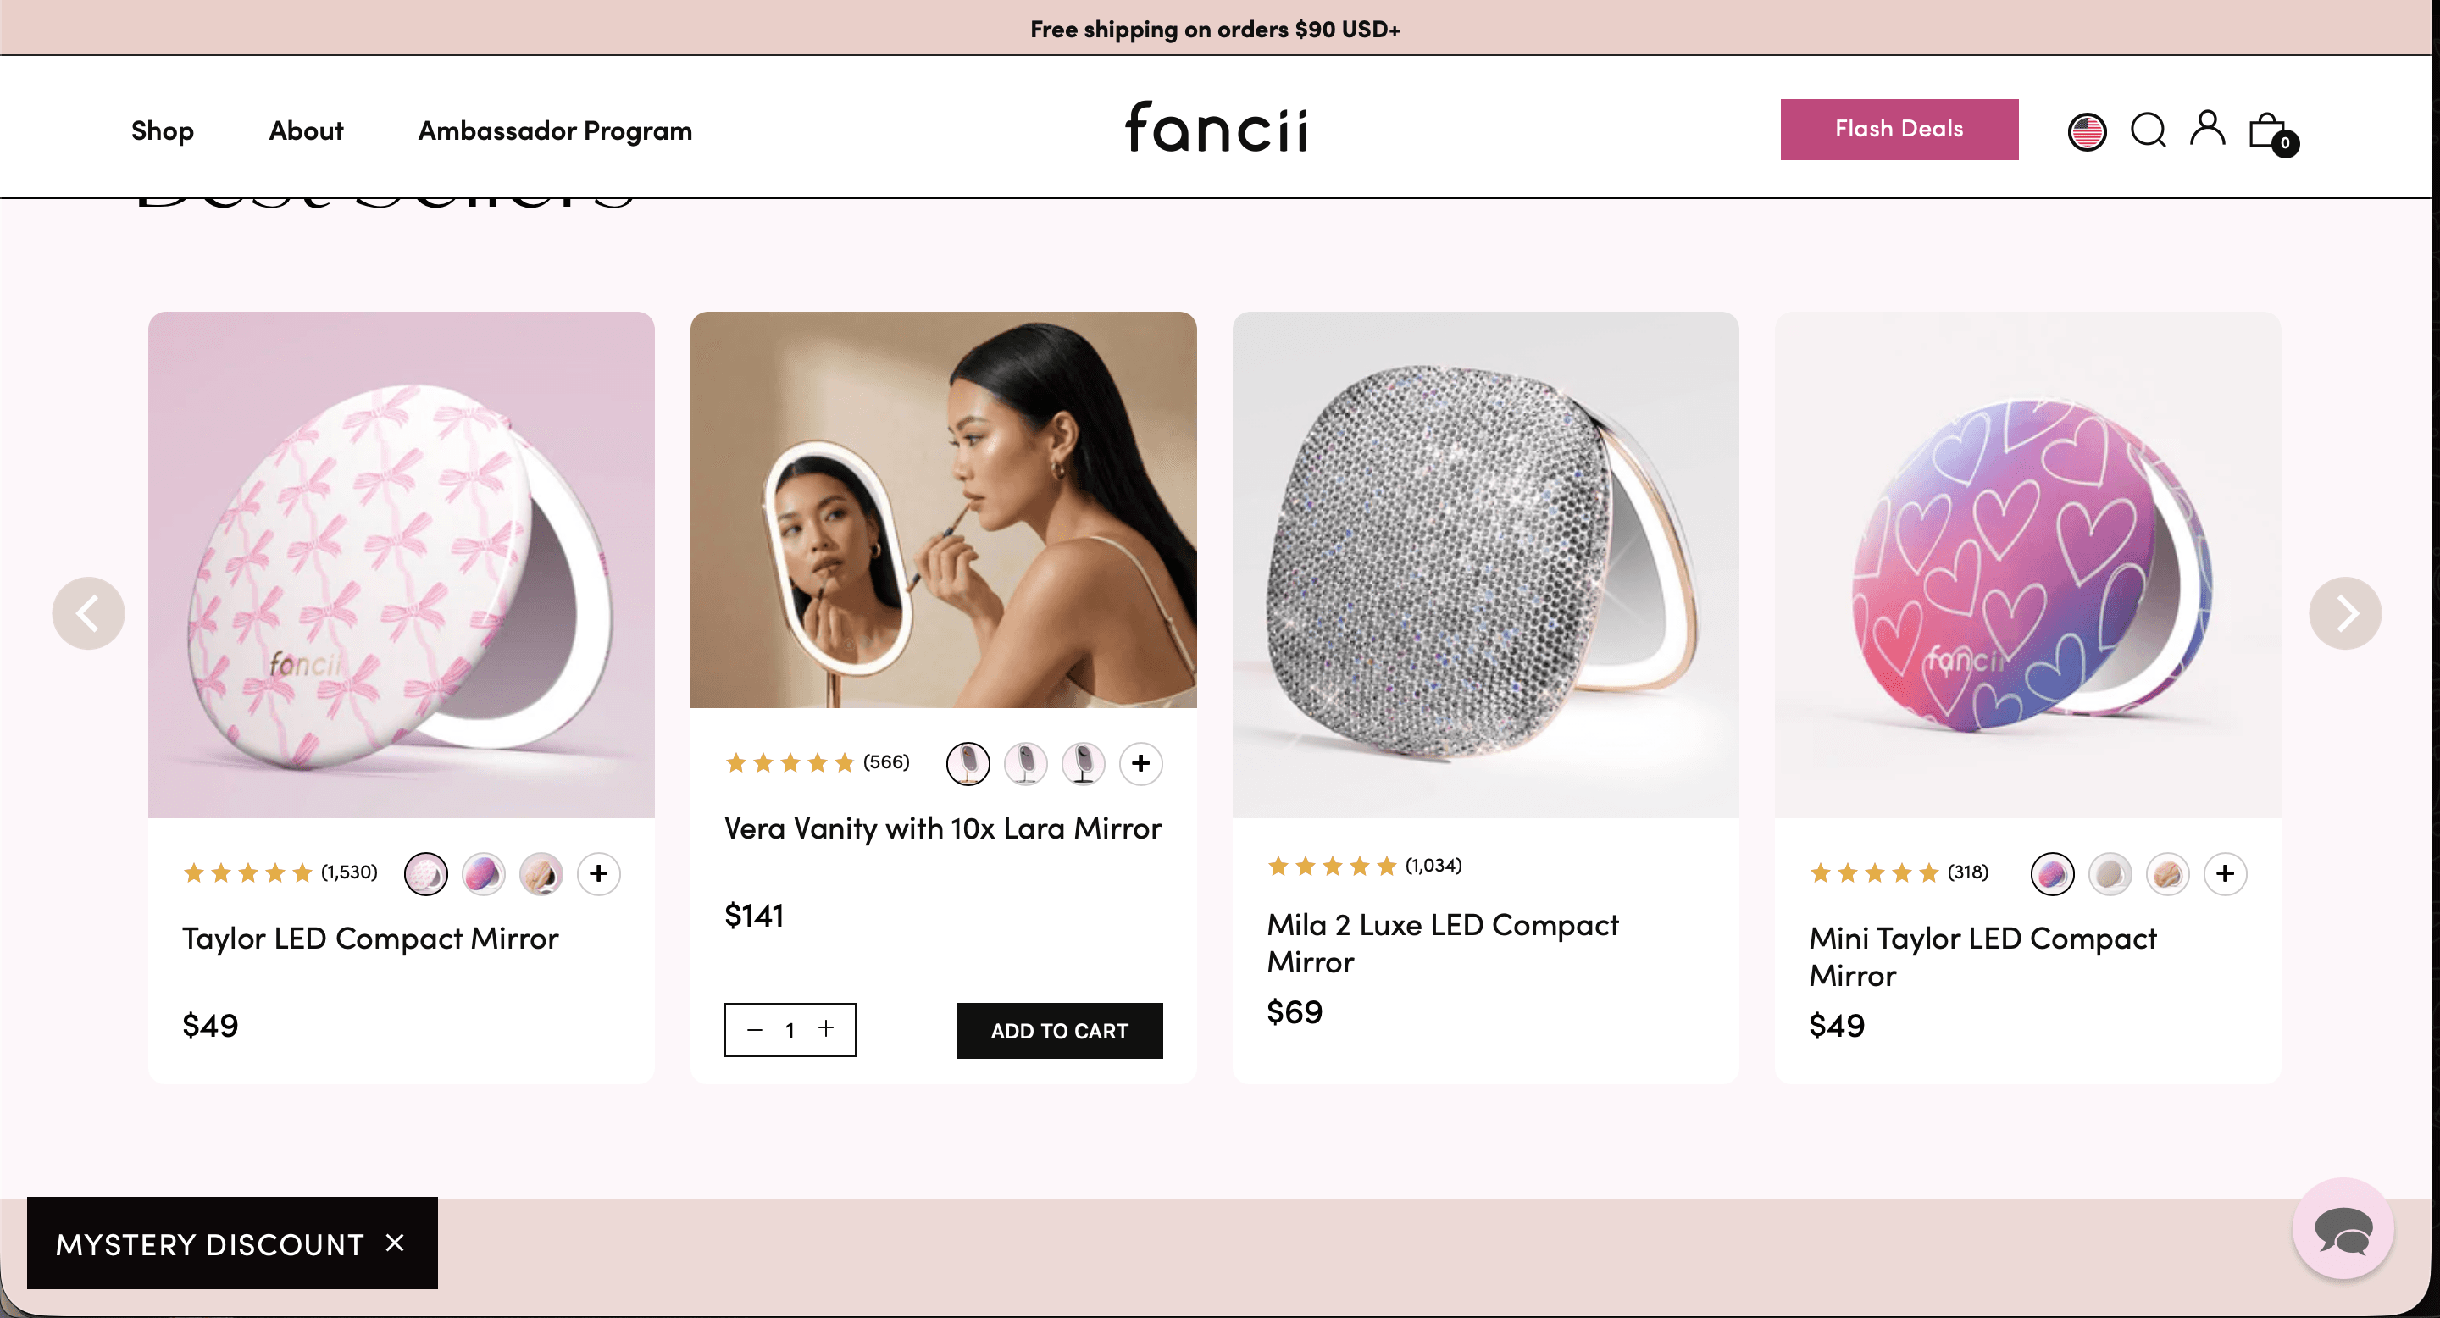The width and height of the screenshot is (2440, 1318).
Task: Select second color option for Vera Vanity
Action: coord(1026,763)
